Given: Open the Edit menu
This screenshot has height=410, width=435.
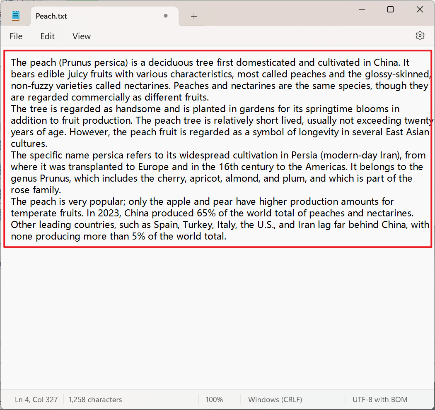Looking at the screenshot, I should point(47,36).
